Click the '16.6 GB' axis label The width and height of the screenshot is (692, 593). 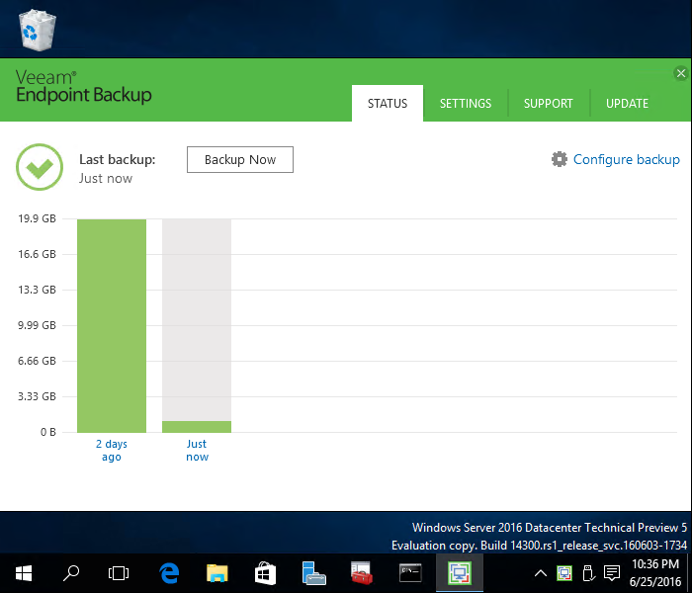click(x=38, y=254)
